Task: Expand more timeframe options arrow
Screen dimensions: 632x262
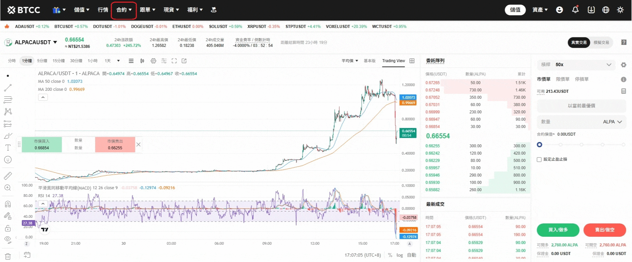Action: [x=118, y=61]
